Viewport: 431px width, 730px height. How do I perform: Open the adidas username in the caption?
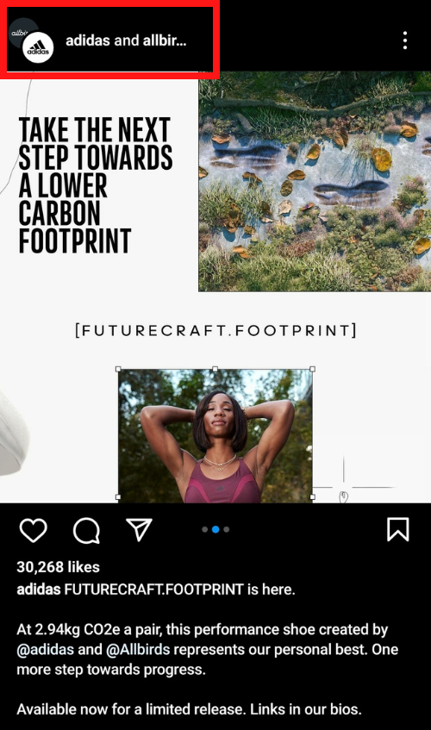coord(39,590)
